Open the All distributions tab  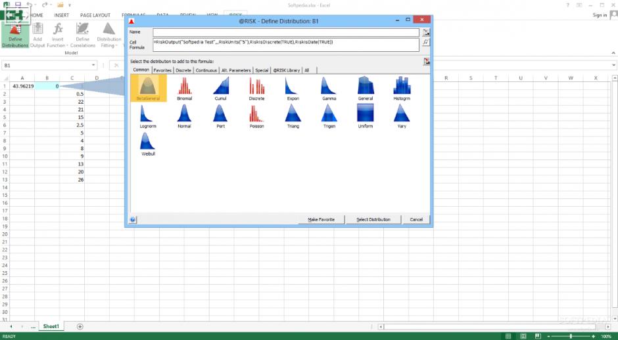click(306, 70)
